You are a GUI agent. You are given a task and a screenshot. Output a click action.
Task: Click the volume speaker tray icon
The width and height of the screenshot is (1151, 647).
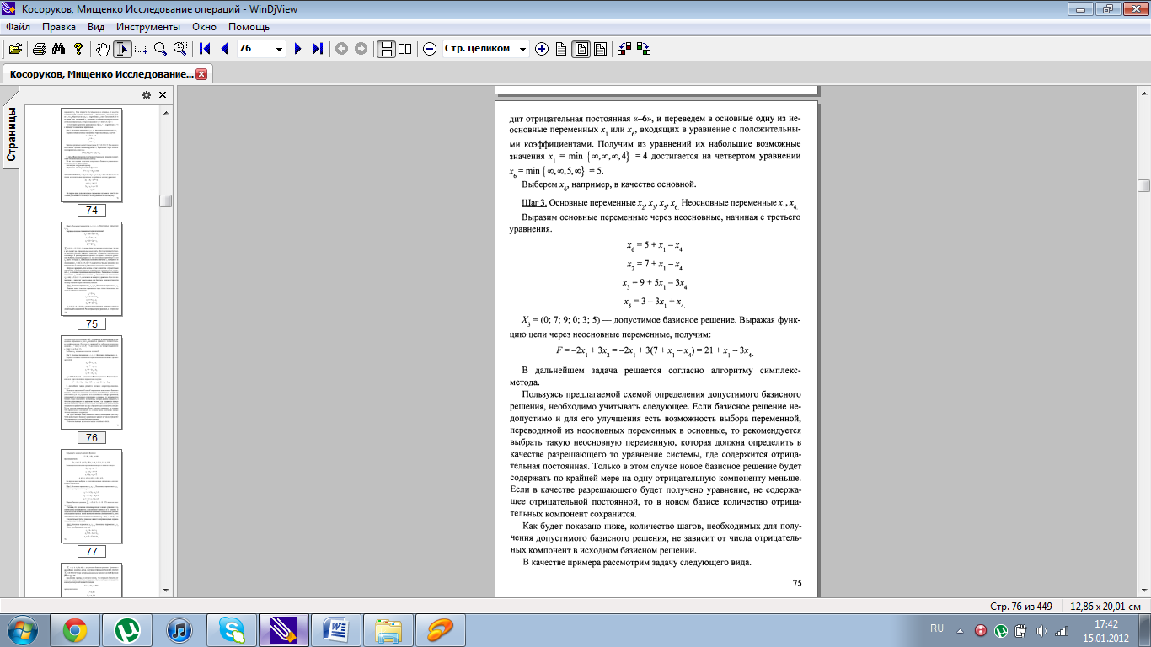point(1041,630)
